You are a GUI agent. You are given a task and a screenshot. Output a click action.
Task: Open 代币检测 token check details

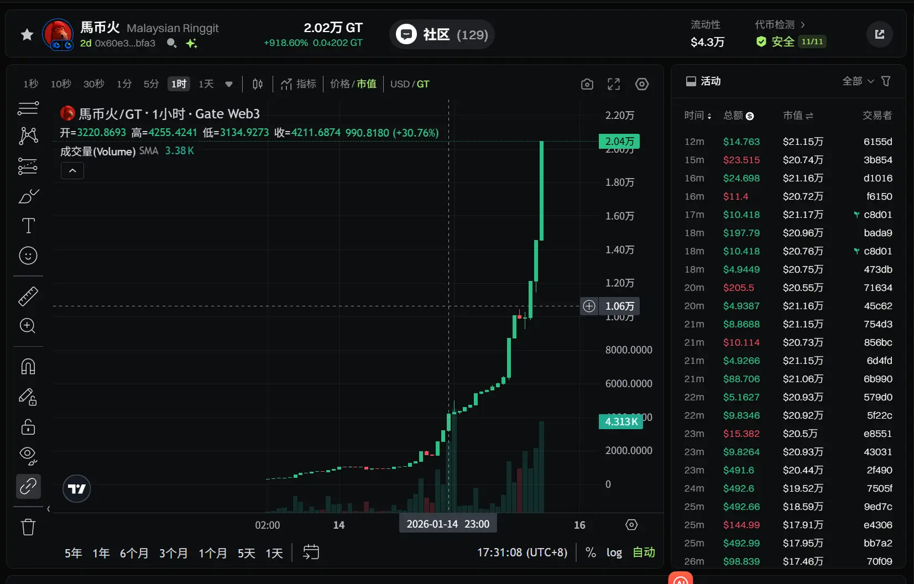[780, 25]
